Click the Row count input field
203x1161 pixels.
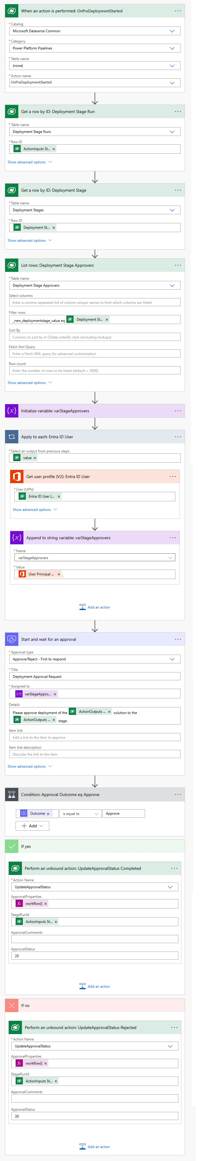pyautogui.click(x=95, y=370)
